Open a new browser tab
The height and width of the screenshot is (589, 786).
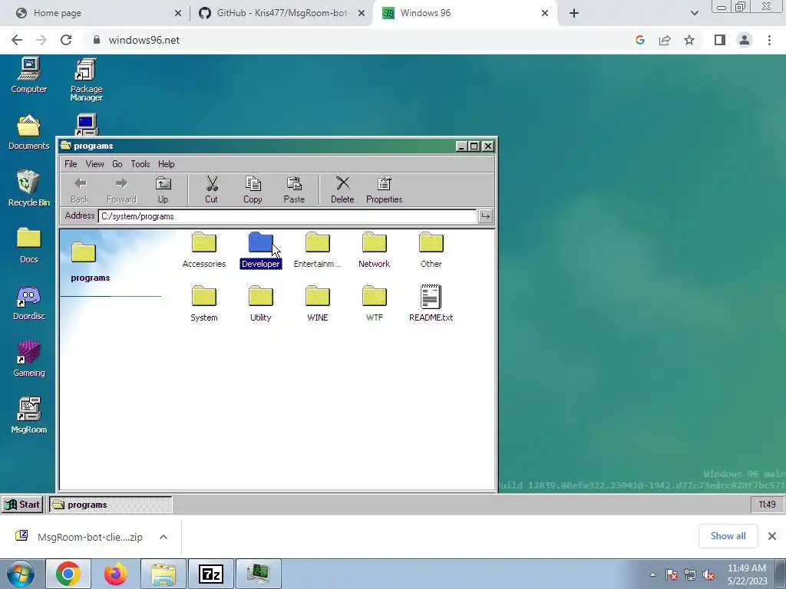click(574, 13)
